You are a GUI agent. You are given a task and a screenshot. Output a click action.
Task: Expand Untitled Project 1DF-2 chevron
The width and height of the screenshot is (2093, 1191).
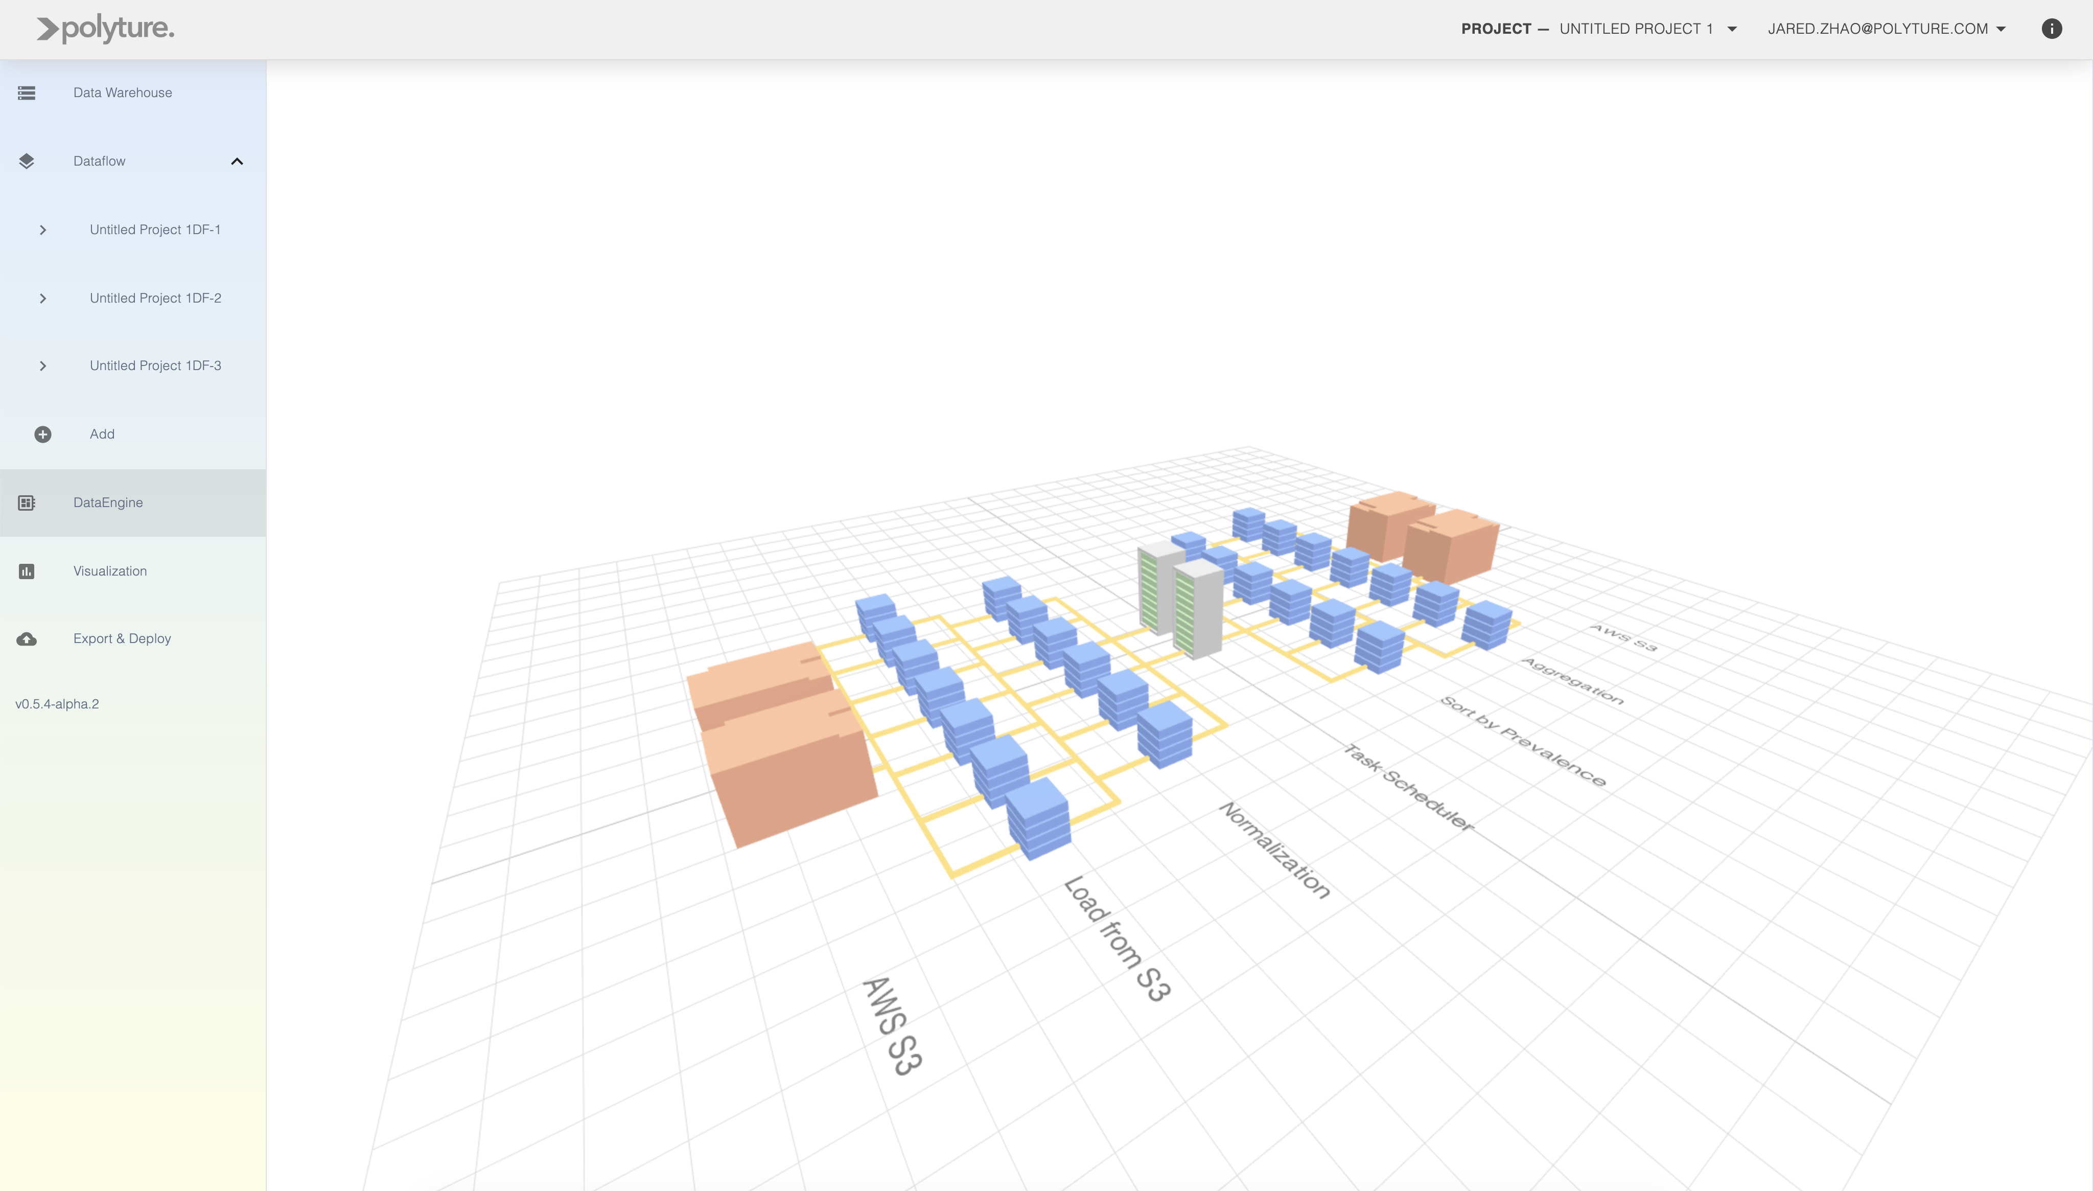[42, 299]
